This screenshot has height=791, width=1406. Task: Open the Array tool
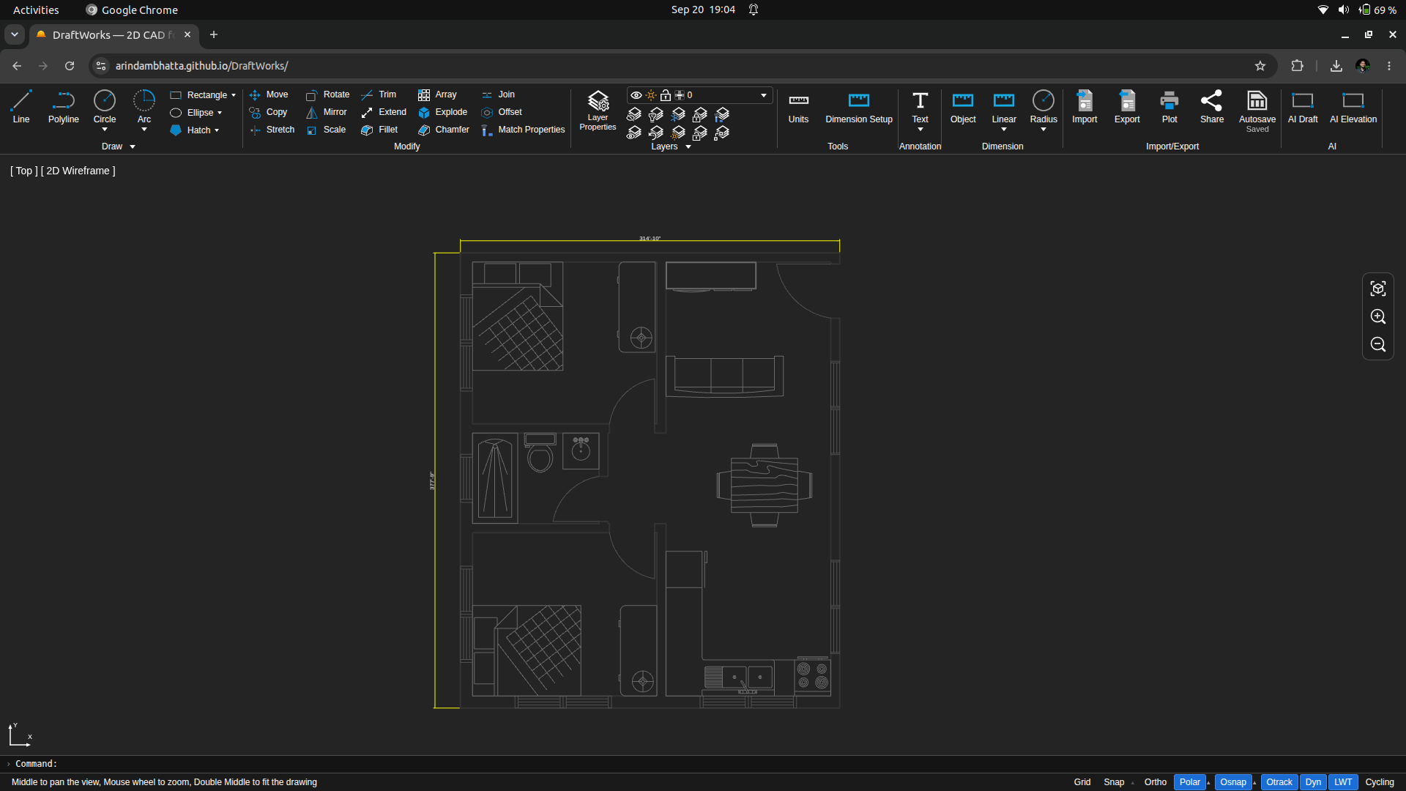coord(437,94)
